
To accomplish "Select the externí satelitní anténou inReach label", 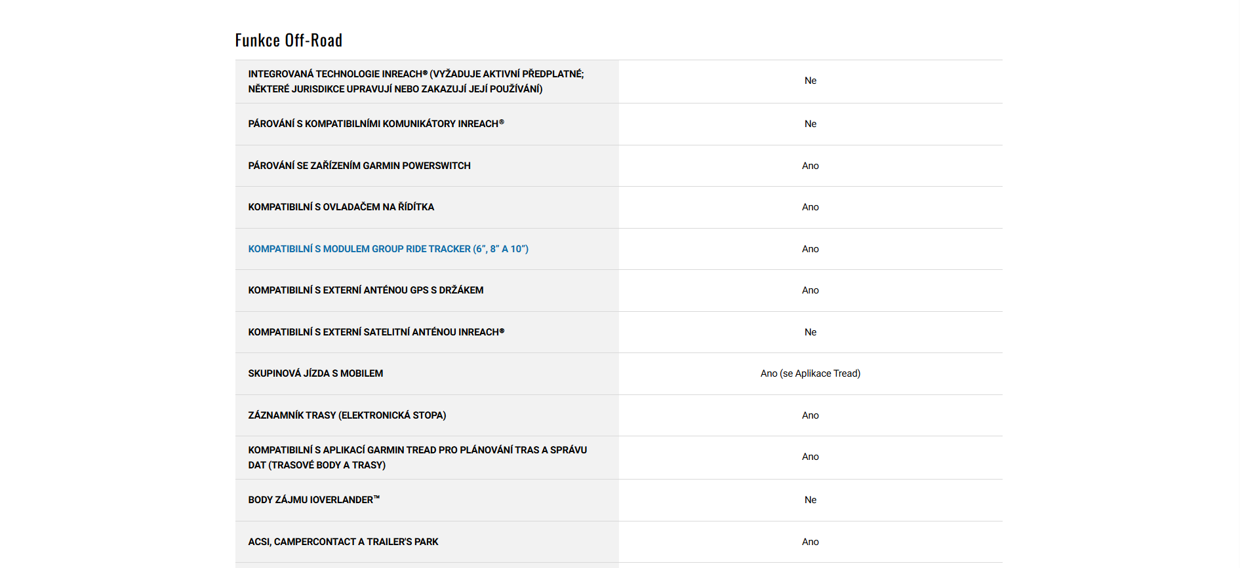I will pos(376,332).
